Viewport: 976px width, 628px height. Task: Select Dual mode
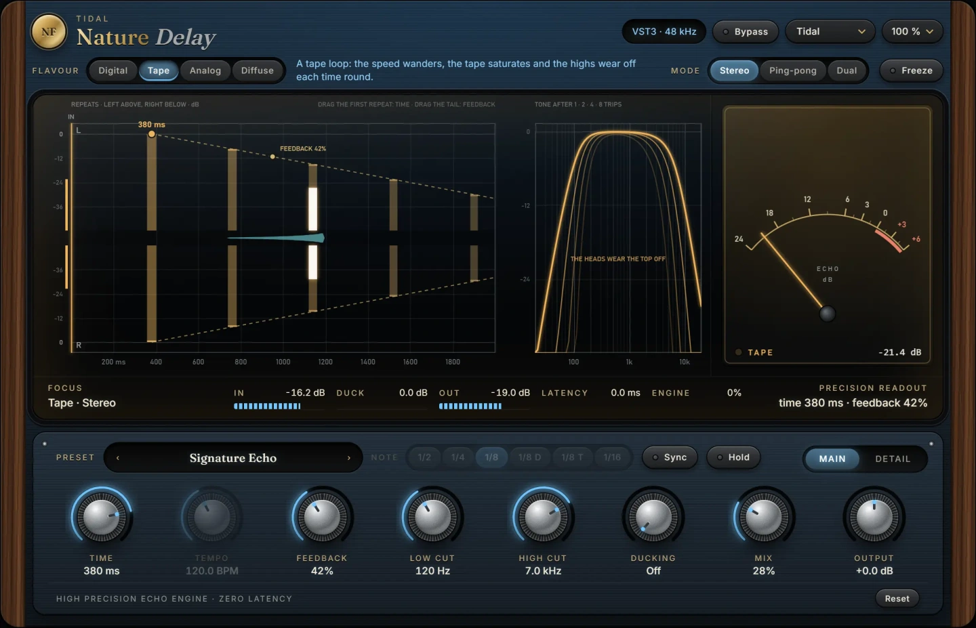click(847, 70)
